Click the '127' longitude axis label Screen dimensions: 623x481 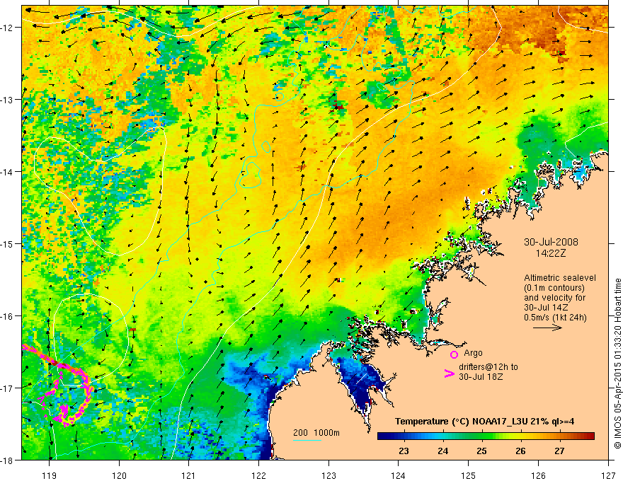coord(608,475)
